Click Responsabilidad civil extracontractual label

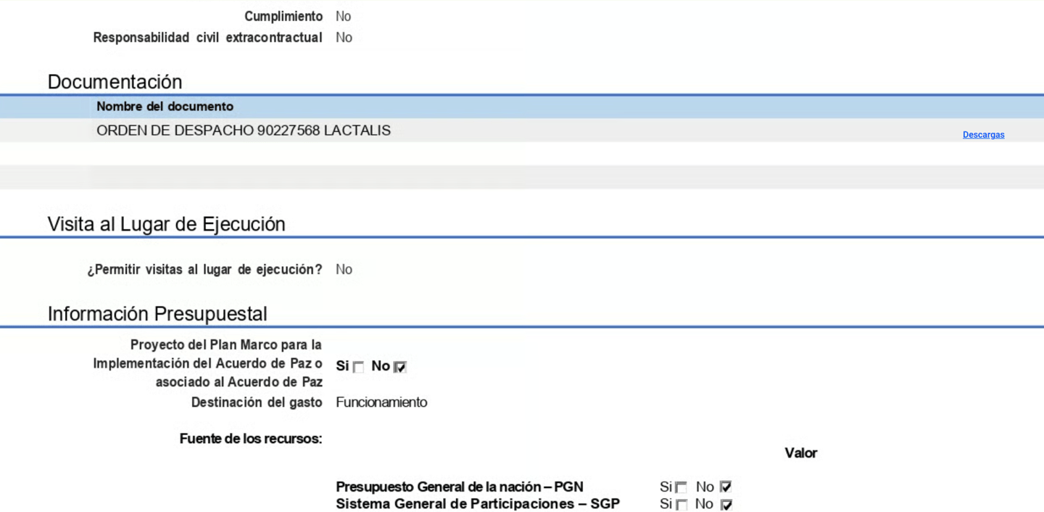point(208,38)
